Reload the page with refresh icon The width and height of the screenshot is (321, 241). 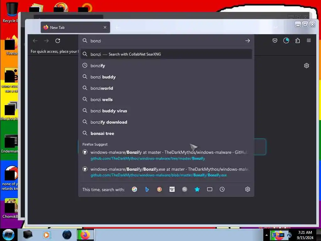pyautogui.click(x=58, y=41)
